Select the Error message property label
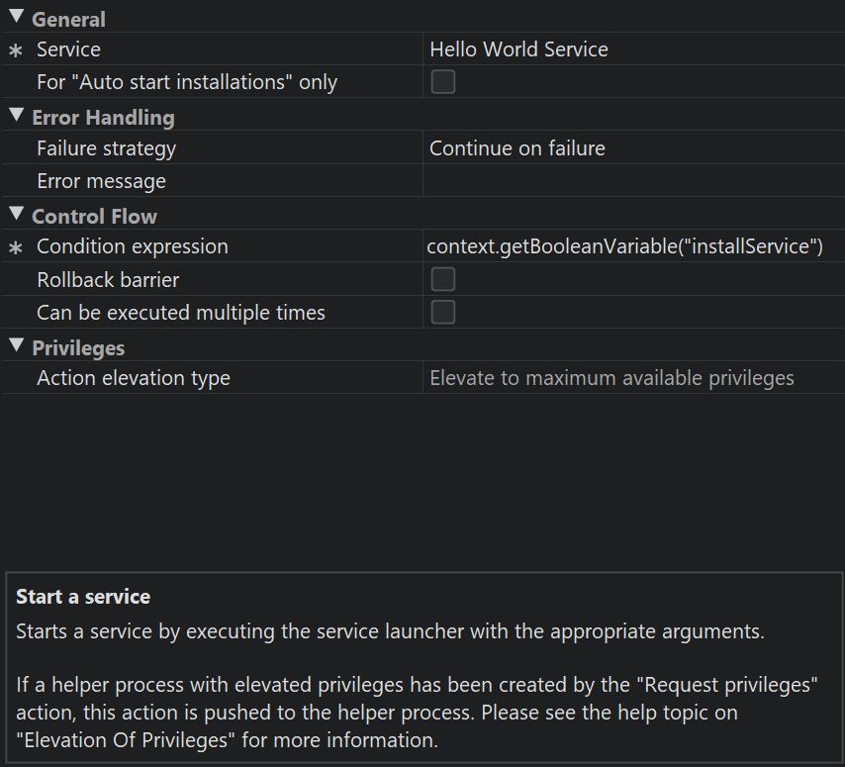 (x=101, y=181)
